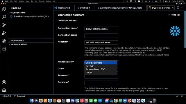This screenshot has height=104, width=186.
Task: Open Calendar from the dock
Action: point(59,101)
